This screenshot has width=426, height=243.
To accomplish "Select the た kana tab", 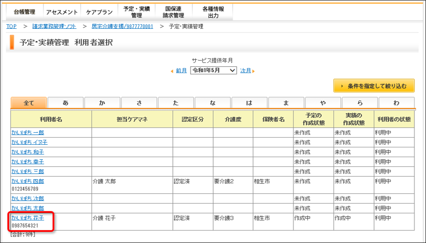I will coord(176,103).
